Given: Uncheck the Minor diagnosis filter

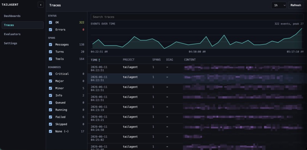Looking at the screenshot, I should pyautogui.click(x=51, y=88).
